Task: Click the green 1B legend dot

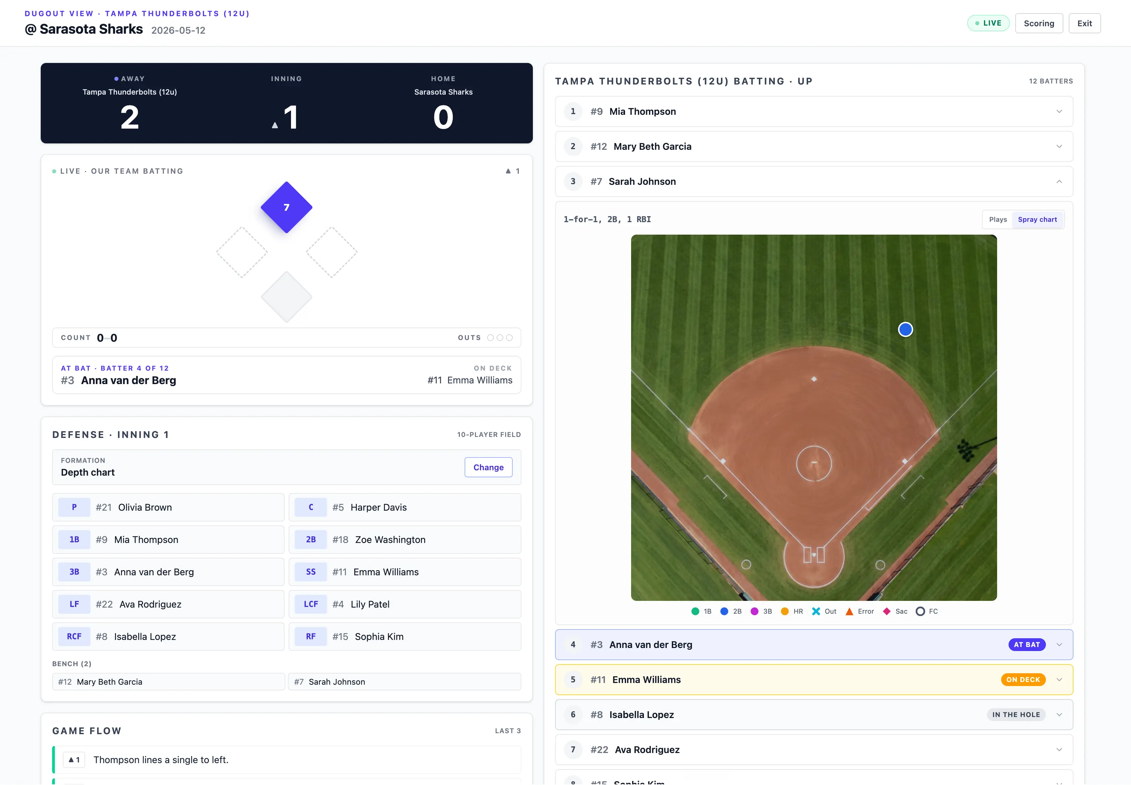Action: pos(695,611)
